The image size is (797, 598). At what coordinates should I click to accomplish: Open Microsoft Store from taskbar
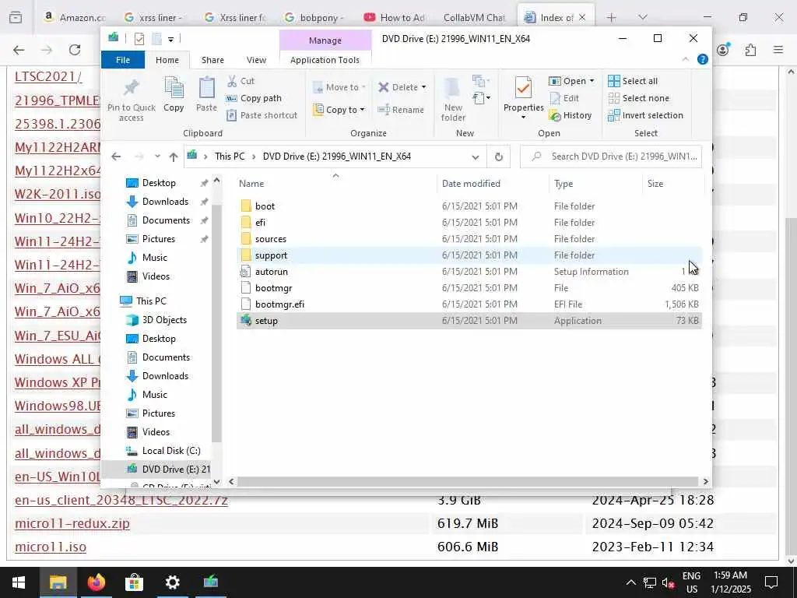click(x=134, y=582)
